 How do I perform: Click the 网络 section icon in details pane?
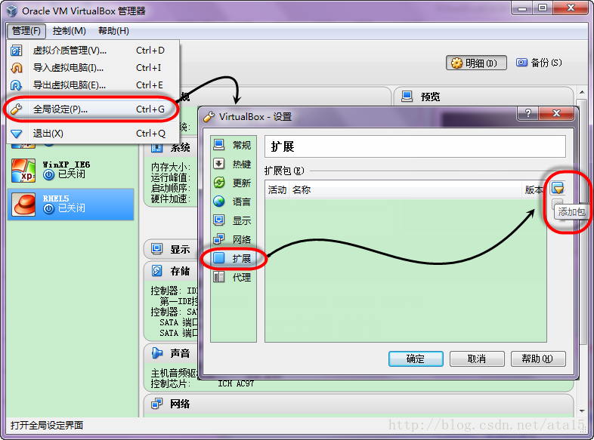coord(157,404)
